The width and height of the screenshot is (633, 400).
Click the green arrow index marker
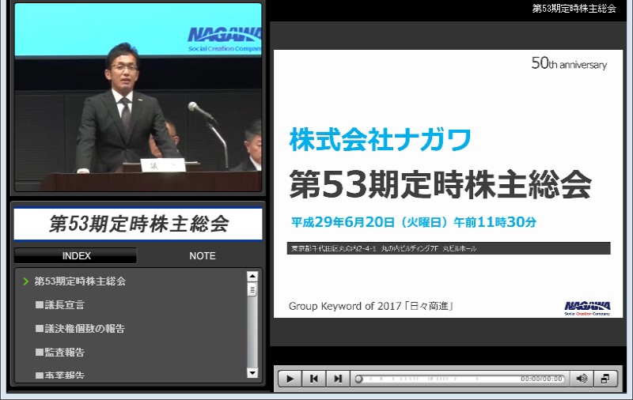[26, 281]
